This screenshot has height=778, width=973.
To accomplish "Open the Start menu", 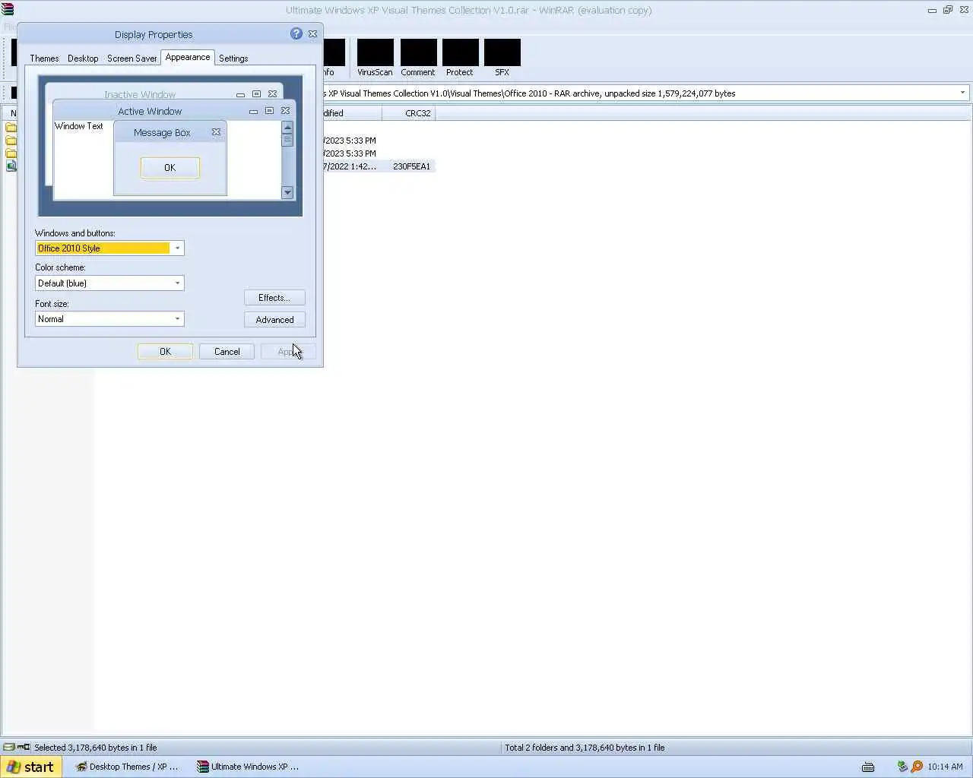I will (x=30, y=767).
